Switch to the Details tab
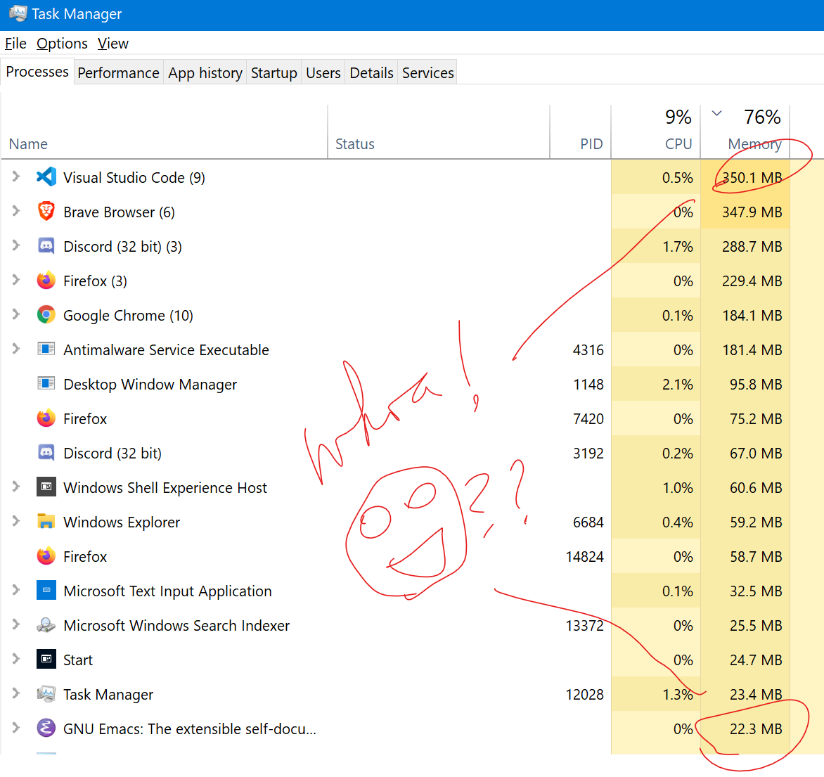 (371, 72)
